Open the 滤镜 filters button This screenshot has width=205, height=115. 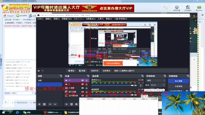[x=82, y=71]
